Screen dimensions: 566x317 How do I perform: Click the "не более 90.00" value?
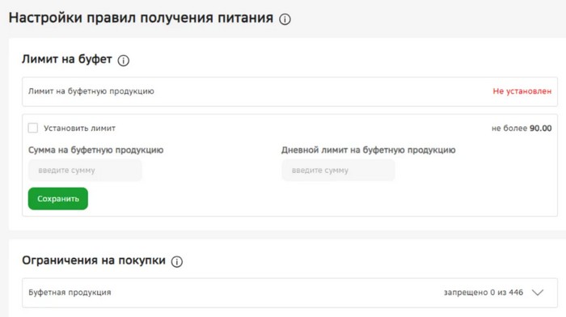coord(522,128)
